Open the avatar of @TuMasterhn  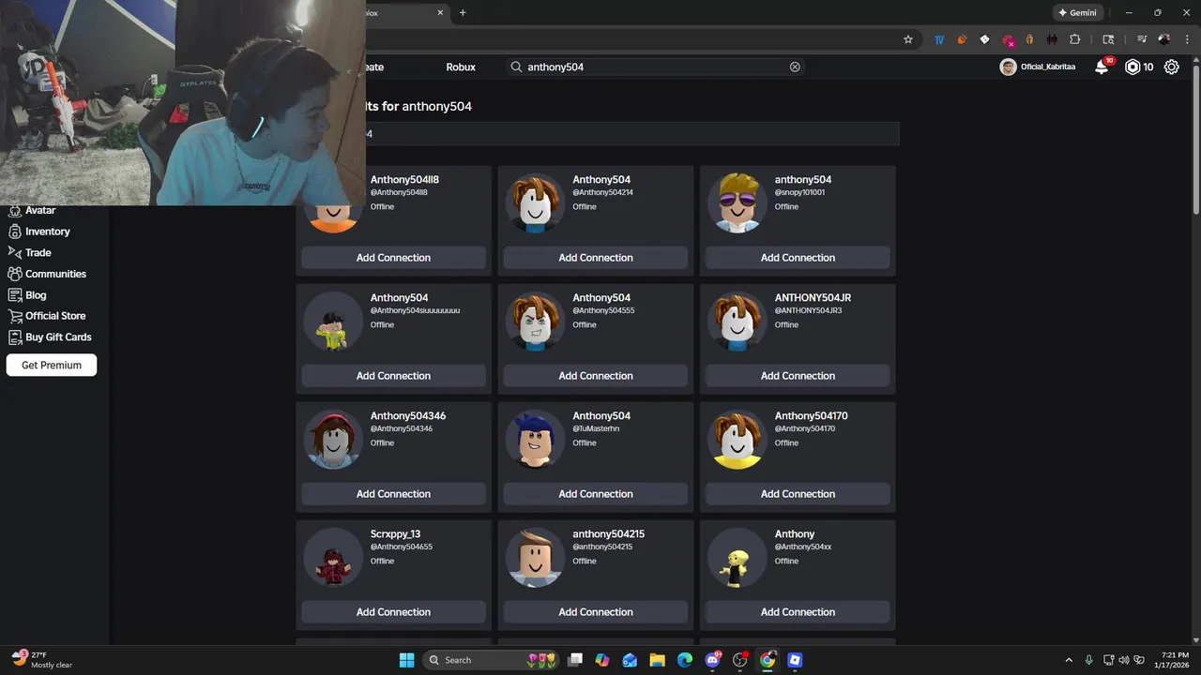click(x=535, y=439)
